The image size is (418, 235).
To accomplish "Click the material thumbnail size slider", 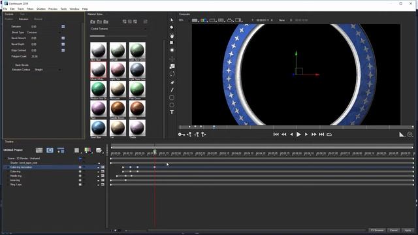I will 118,36.
